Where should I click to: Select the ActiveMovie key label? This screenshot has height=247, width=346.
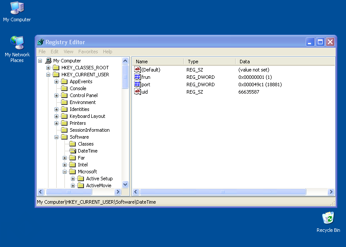click(x=99, y=185)
